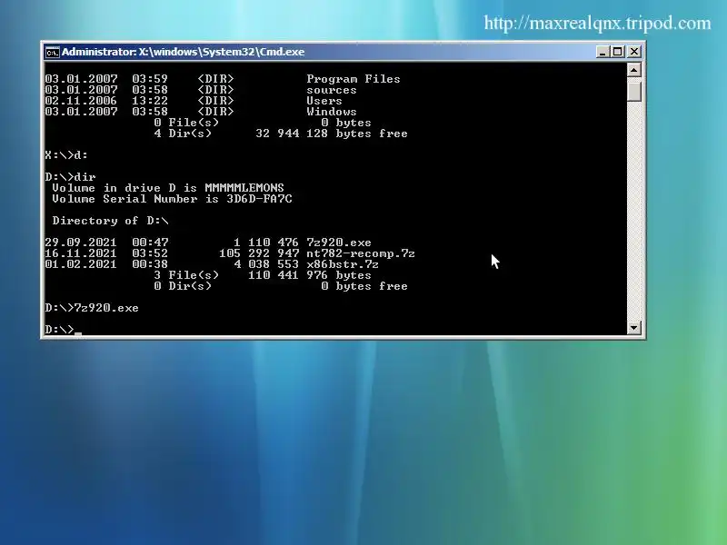
Task: Open the Cmd.exe system menu icon
Action: coord(52,52)
